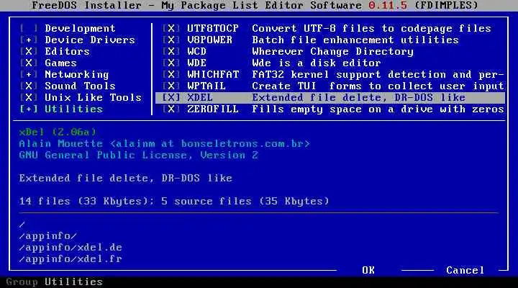Viewport: 518px width, 288px height.
Task: Select the Sound Tools group
Action: [81, 86]
